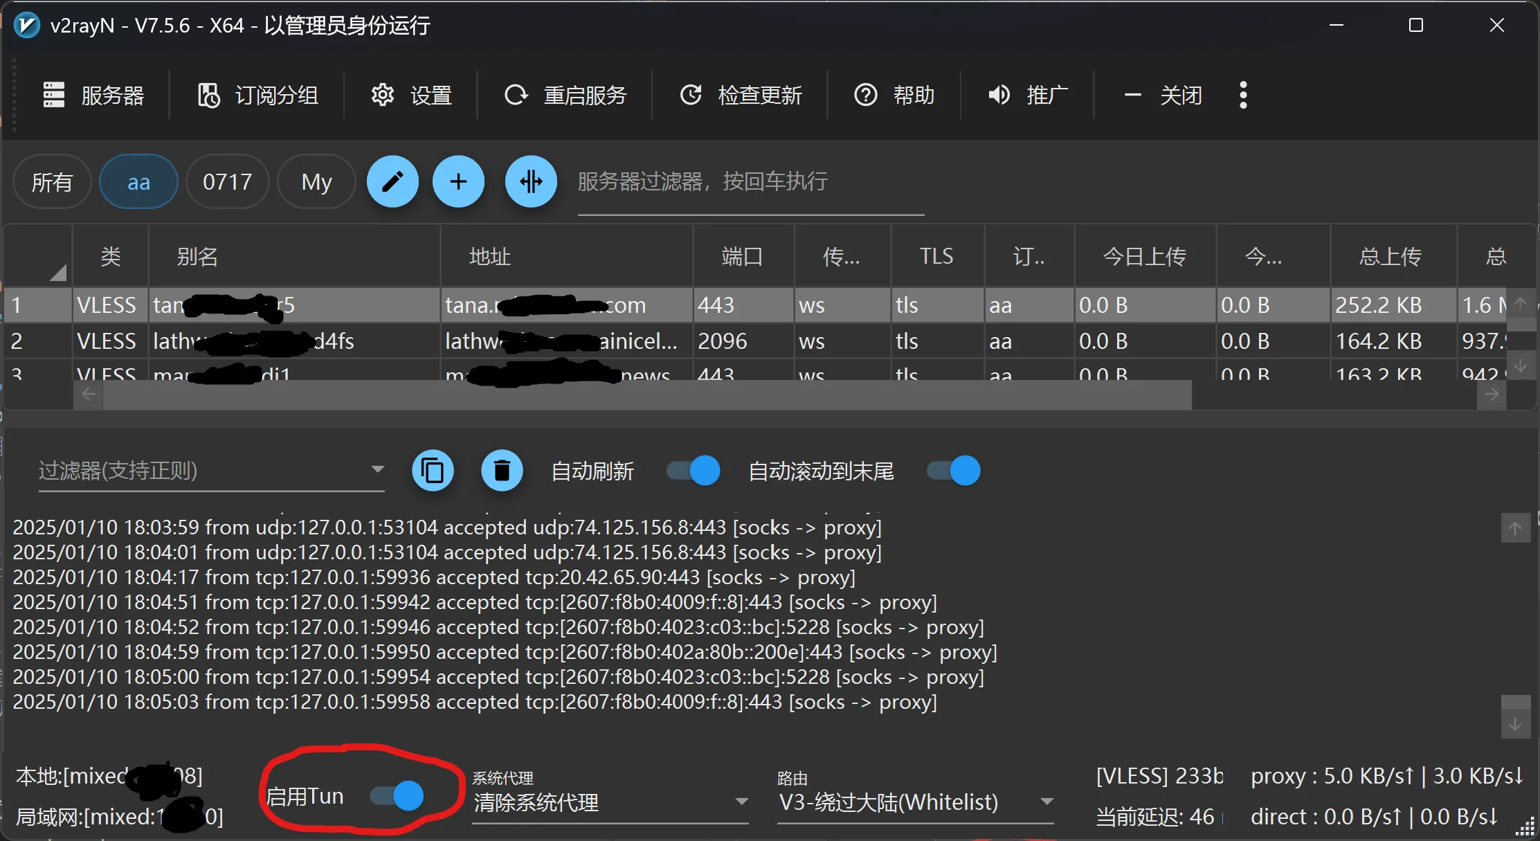Click 检查更新 to check for updates
This screenshot has height=841, width=1540.
click(741, 95)
